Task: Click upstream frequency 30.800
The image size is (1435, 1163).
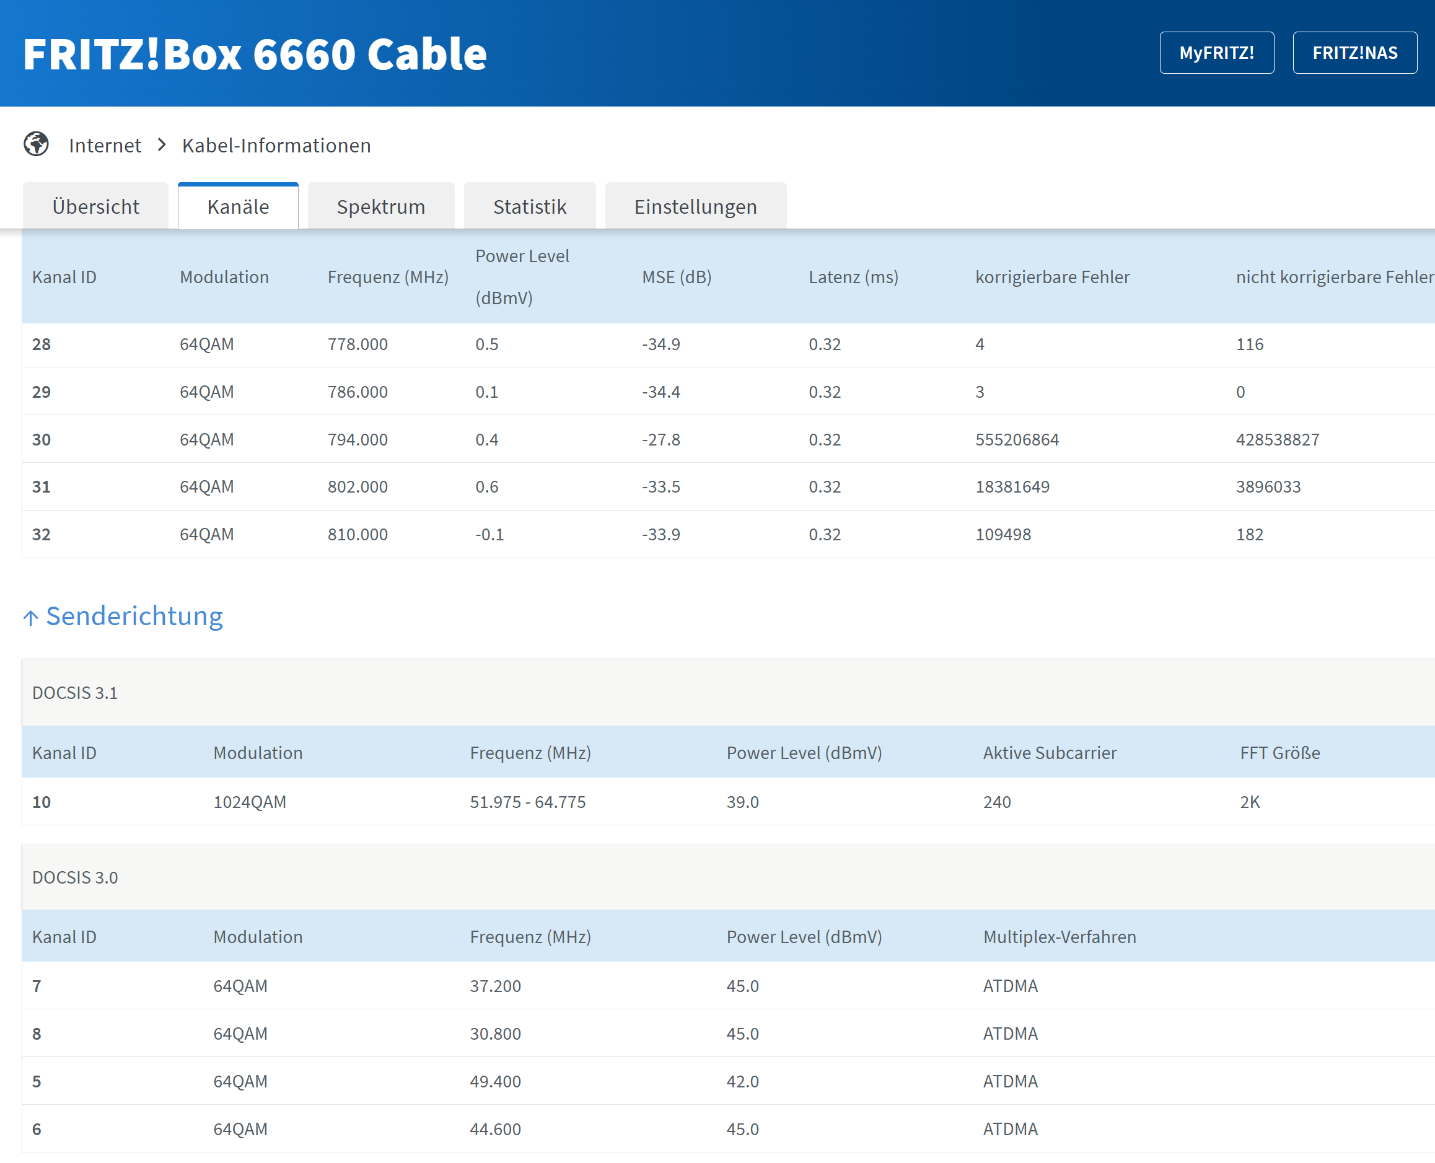Action: click(495, 1034)
